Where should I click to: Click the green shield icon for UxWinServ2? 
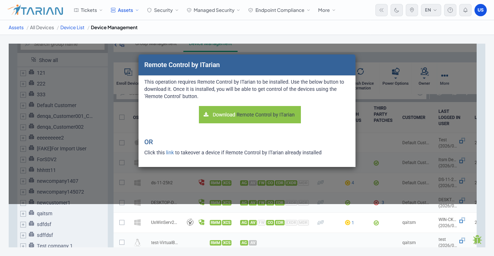coord(201,222)
